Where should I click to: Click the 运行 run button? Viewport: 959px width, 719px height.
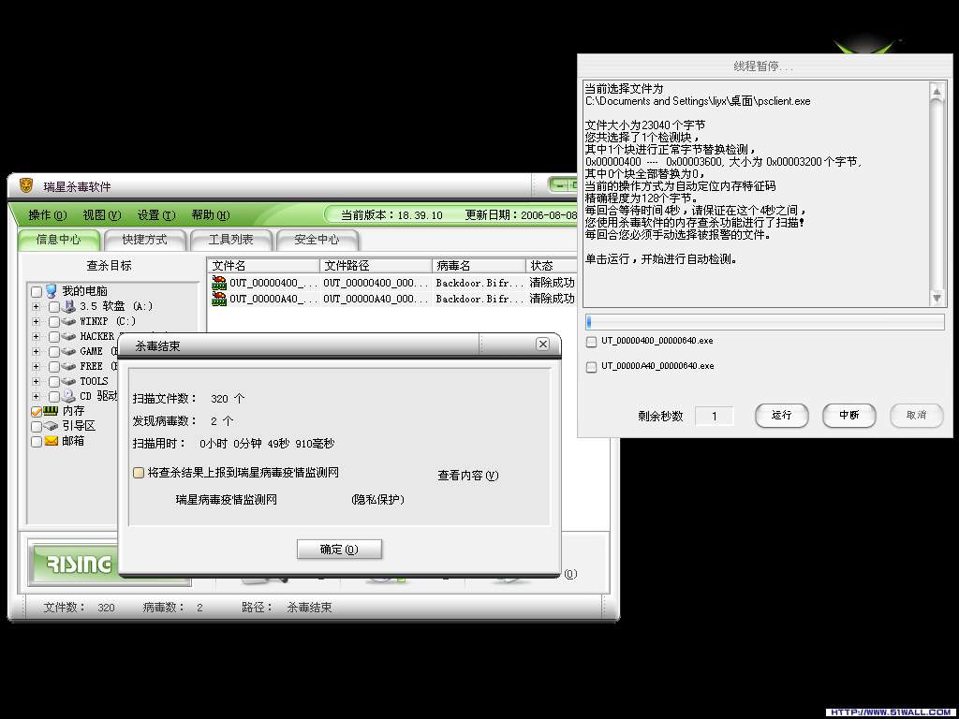[782, 415]
